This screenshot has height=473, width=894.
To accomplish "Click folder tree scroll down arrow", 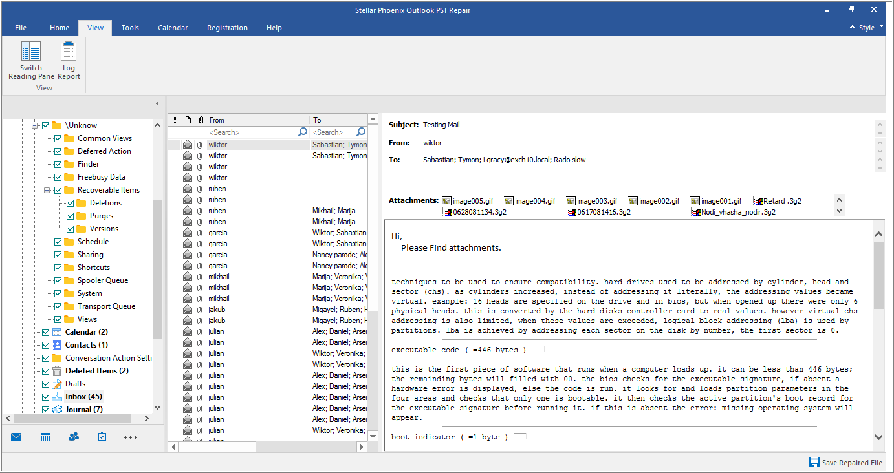I will click(x=157, y=408).
